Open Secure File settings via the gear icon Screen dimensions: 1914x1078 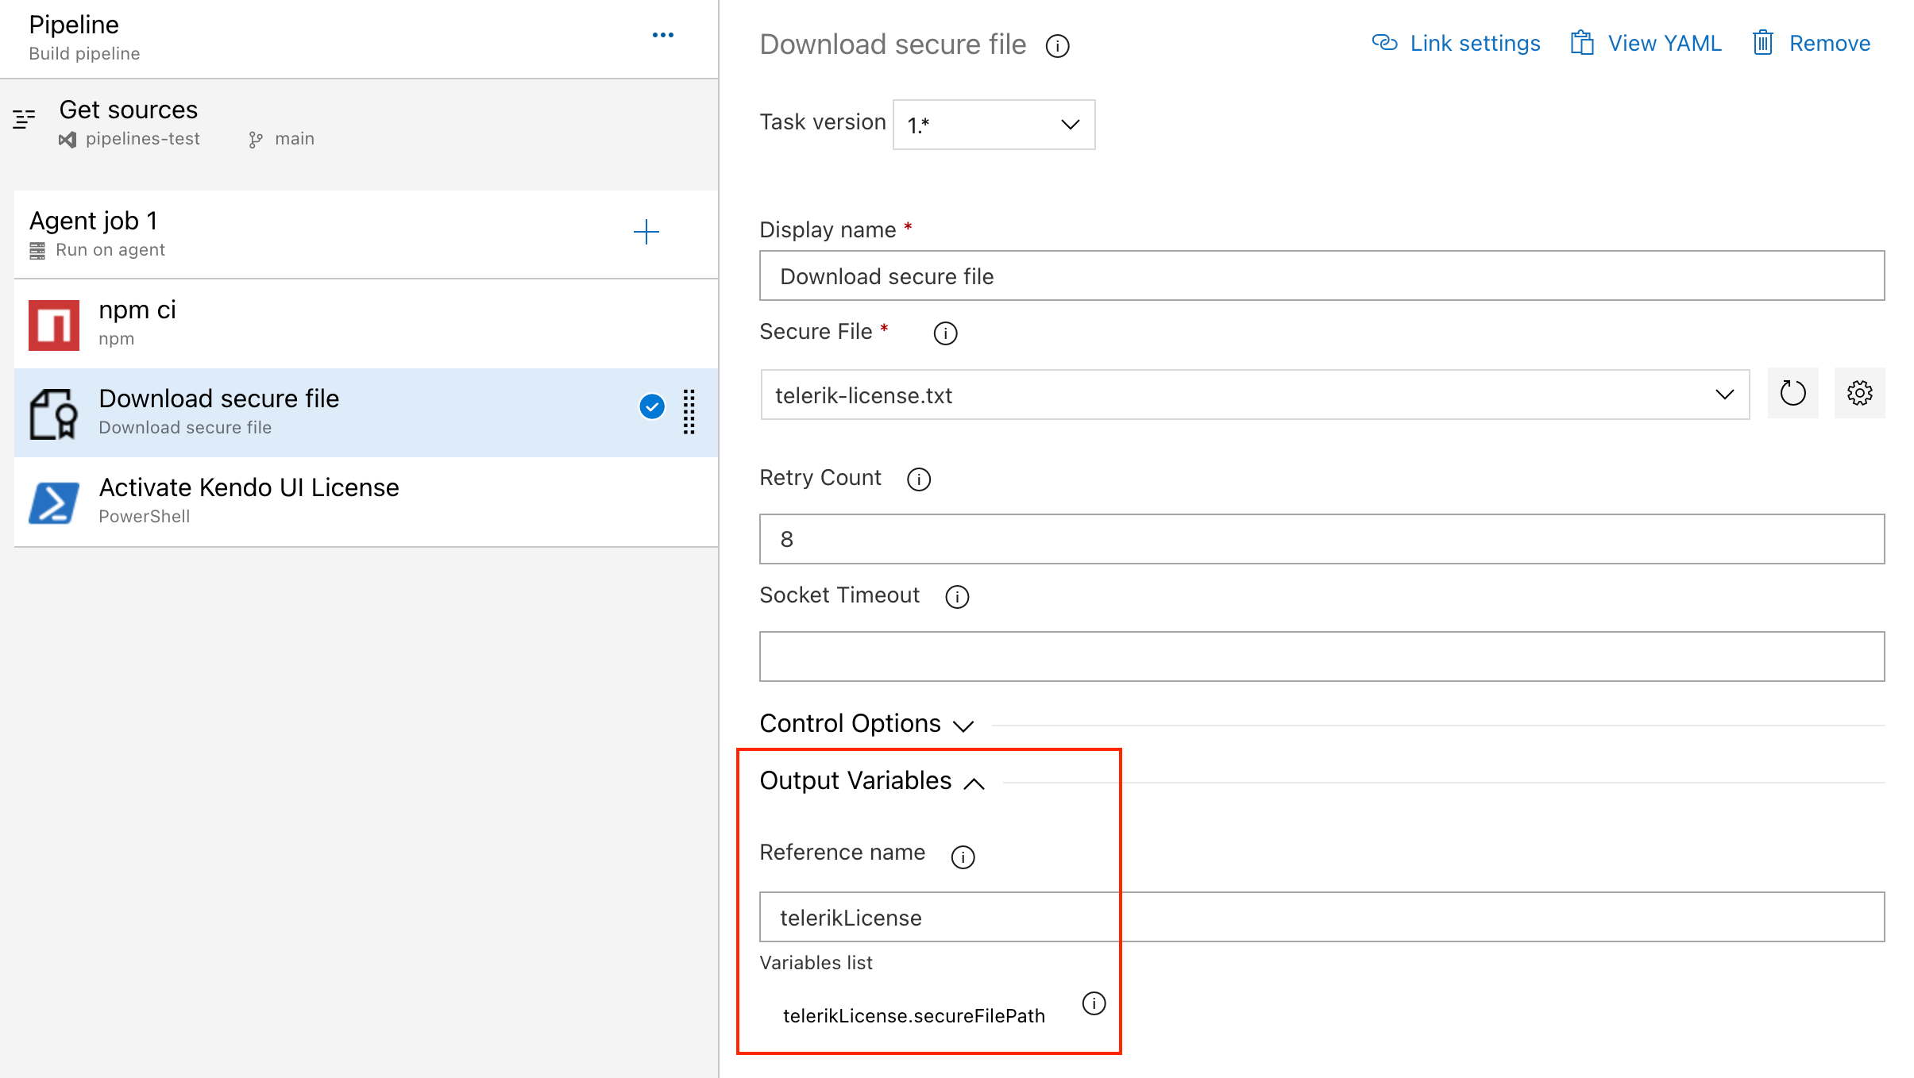1859,392
